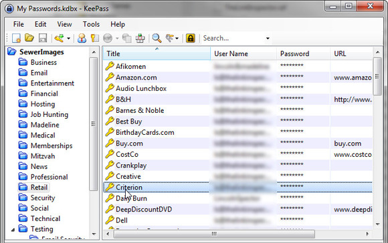Image resolution: width=388 pixels, height=243 pixels.
Task: Click the Add Entry key icon
Action: (x=59, y=38)
